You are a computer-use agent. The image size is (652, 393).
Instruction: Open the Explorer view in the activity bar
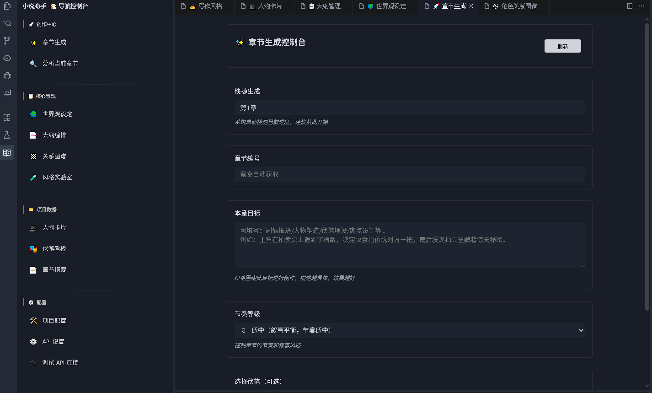tap(7, 6)
